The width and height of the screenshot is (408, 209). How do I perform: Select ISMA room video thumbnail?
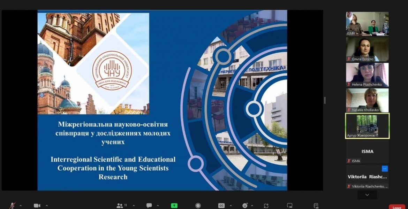[367, 24]
